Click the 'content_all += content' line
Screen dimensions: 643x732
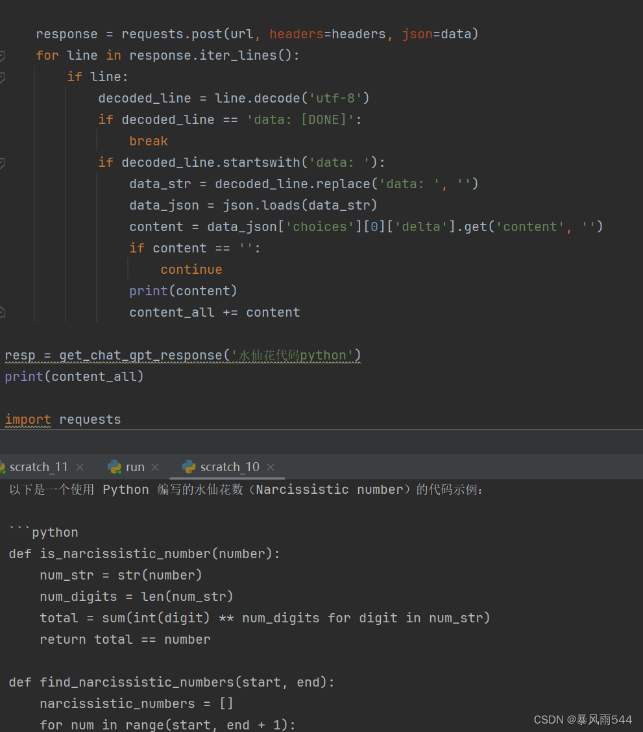(x=215, y=312)
